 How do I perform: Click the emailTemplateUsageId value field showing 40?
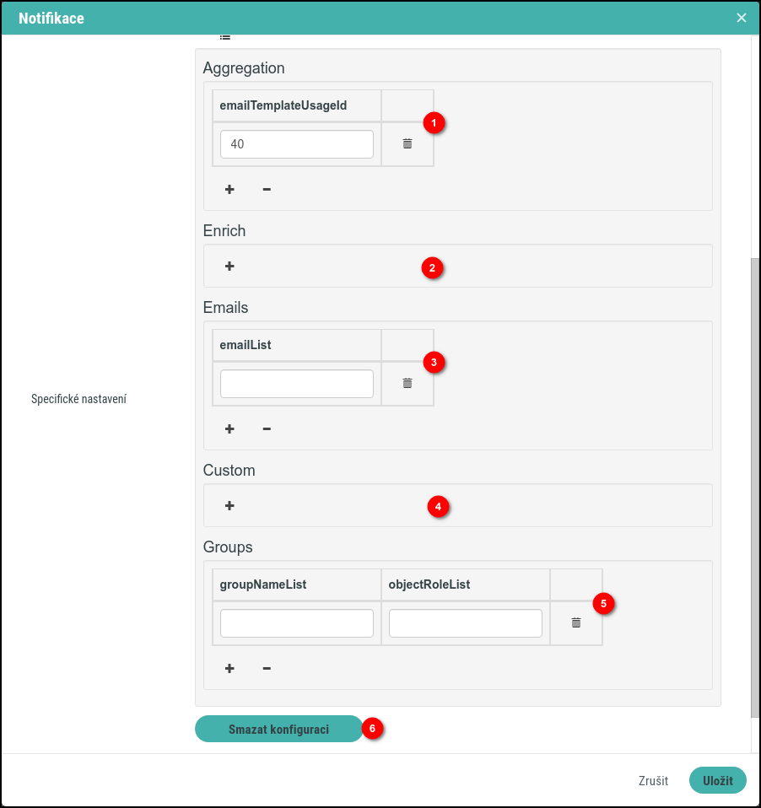pyautogui.click(x=296, y=143)
